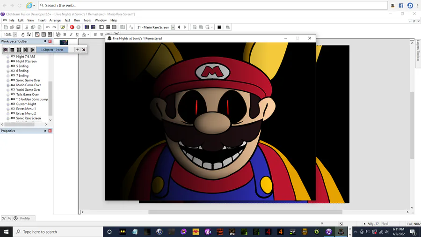Image resolution: width=421 pixels, height=237 pixels.
Task: Click the browser Search the web field
Action: click(x=213, y=5)
